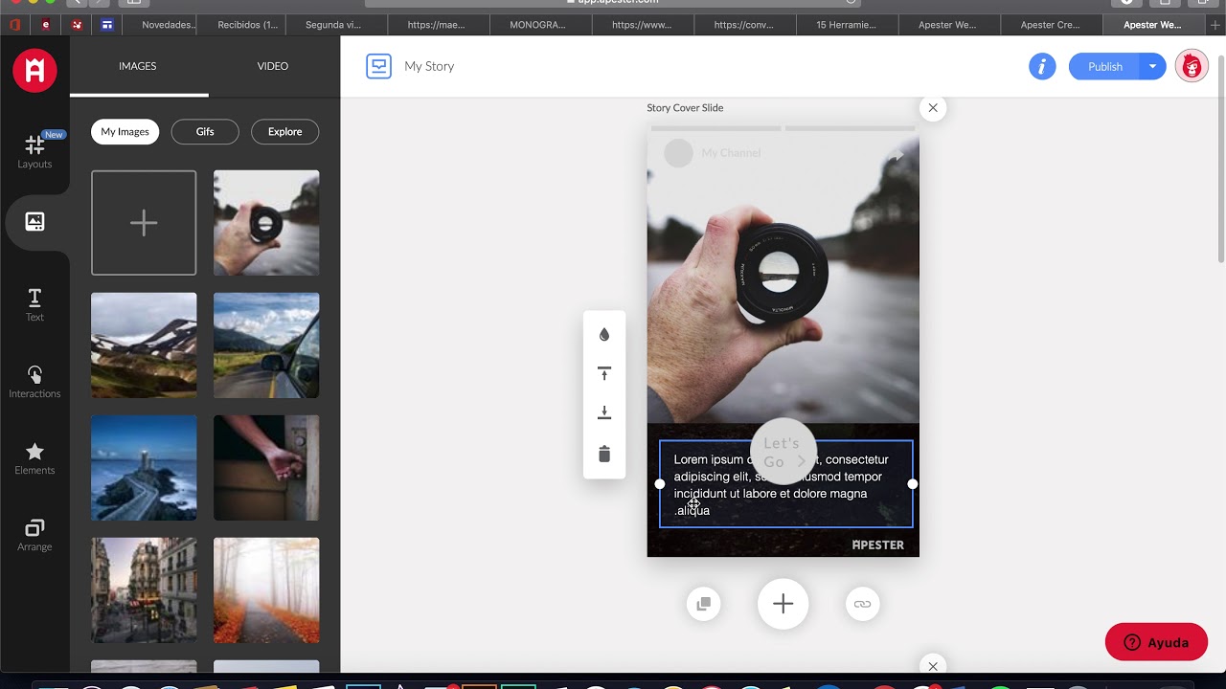Image resolution: width=1226 pixels, height=689 pixels.
Task: Switch to Novedades browser tab
Action: (x=168, y=25)
